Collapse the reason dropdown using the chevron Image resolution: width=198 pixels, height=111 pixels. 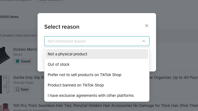click(143, 41)
